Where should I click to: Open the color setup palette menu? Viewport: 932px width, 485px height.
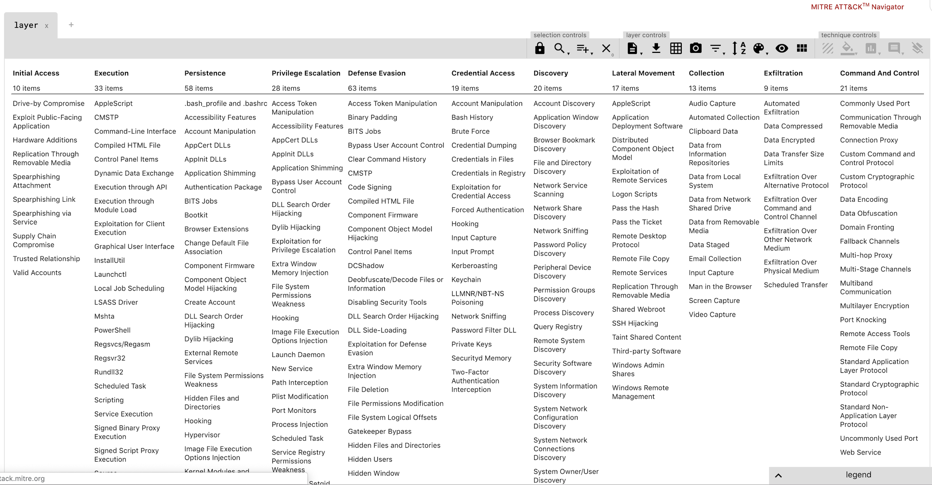click(x=758, y=49)
